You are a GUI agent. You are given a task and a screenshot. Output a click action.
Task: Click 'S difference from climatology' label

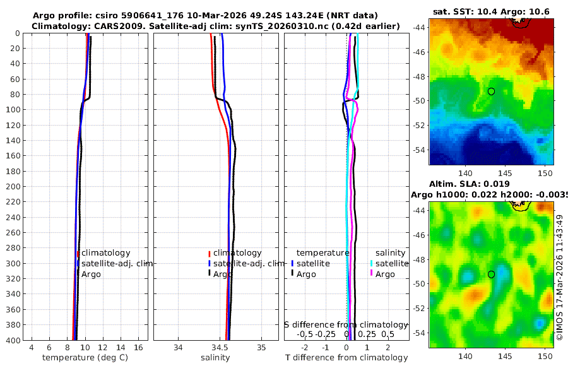click(x=346, y=324)
